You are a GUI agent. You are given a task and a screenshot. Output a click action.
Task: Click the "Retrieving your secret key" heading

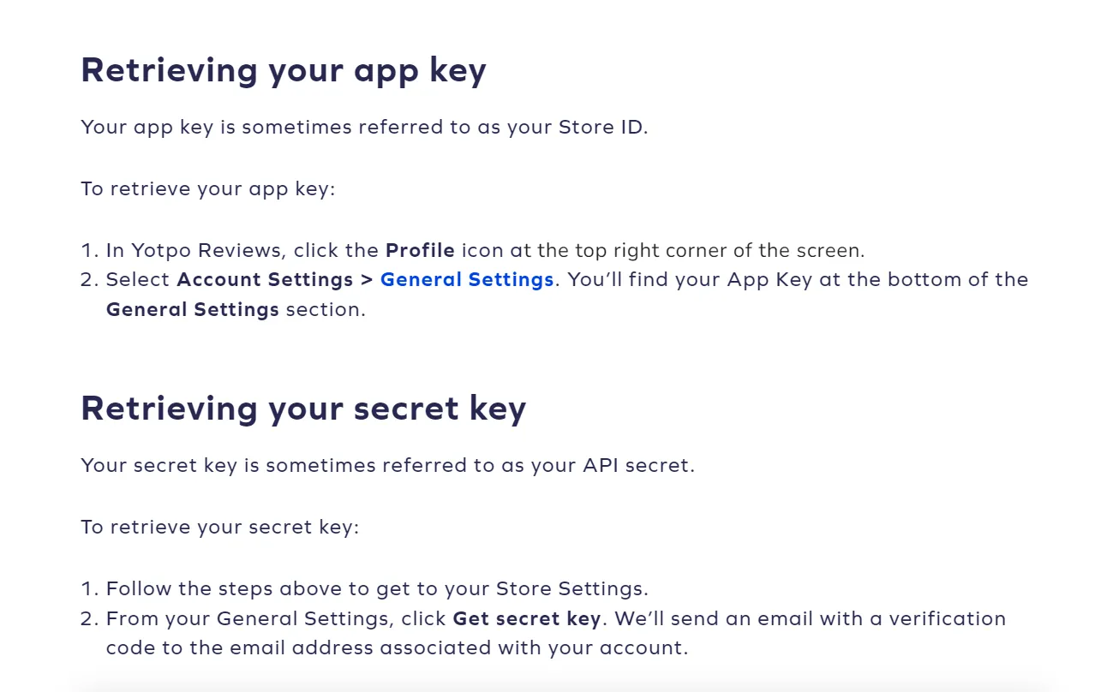click(303, 409)
